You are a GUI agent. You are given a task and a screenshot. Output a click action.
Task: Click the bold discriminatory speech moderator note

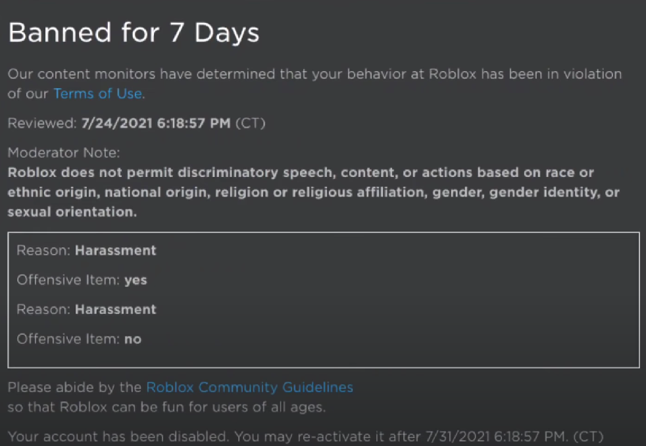[x=314, y=192]
